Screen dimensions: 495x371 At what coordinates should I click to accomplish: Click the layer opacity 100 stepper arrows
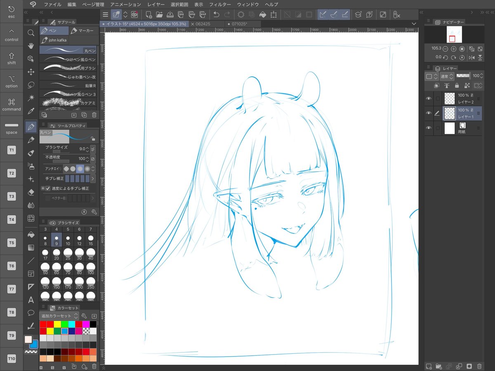click(x=482, y=76)
